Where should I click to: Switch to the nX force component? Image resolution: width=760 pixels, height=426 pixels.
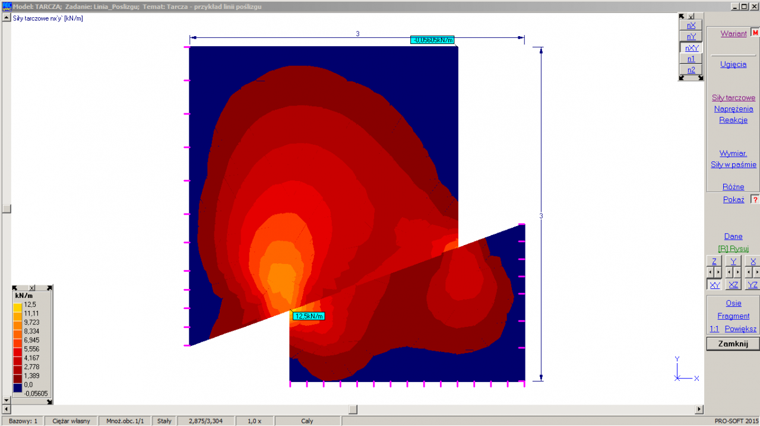[691, 26]
